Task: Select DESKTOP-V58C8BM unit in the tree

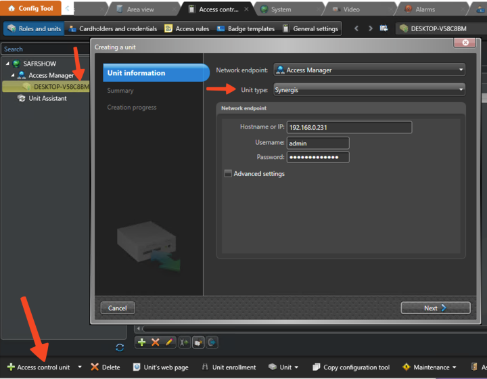Action: (46, 87)
